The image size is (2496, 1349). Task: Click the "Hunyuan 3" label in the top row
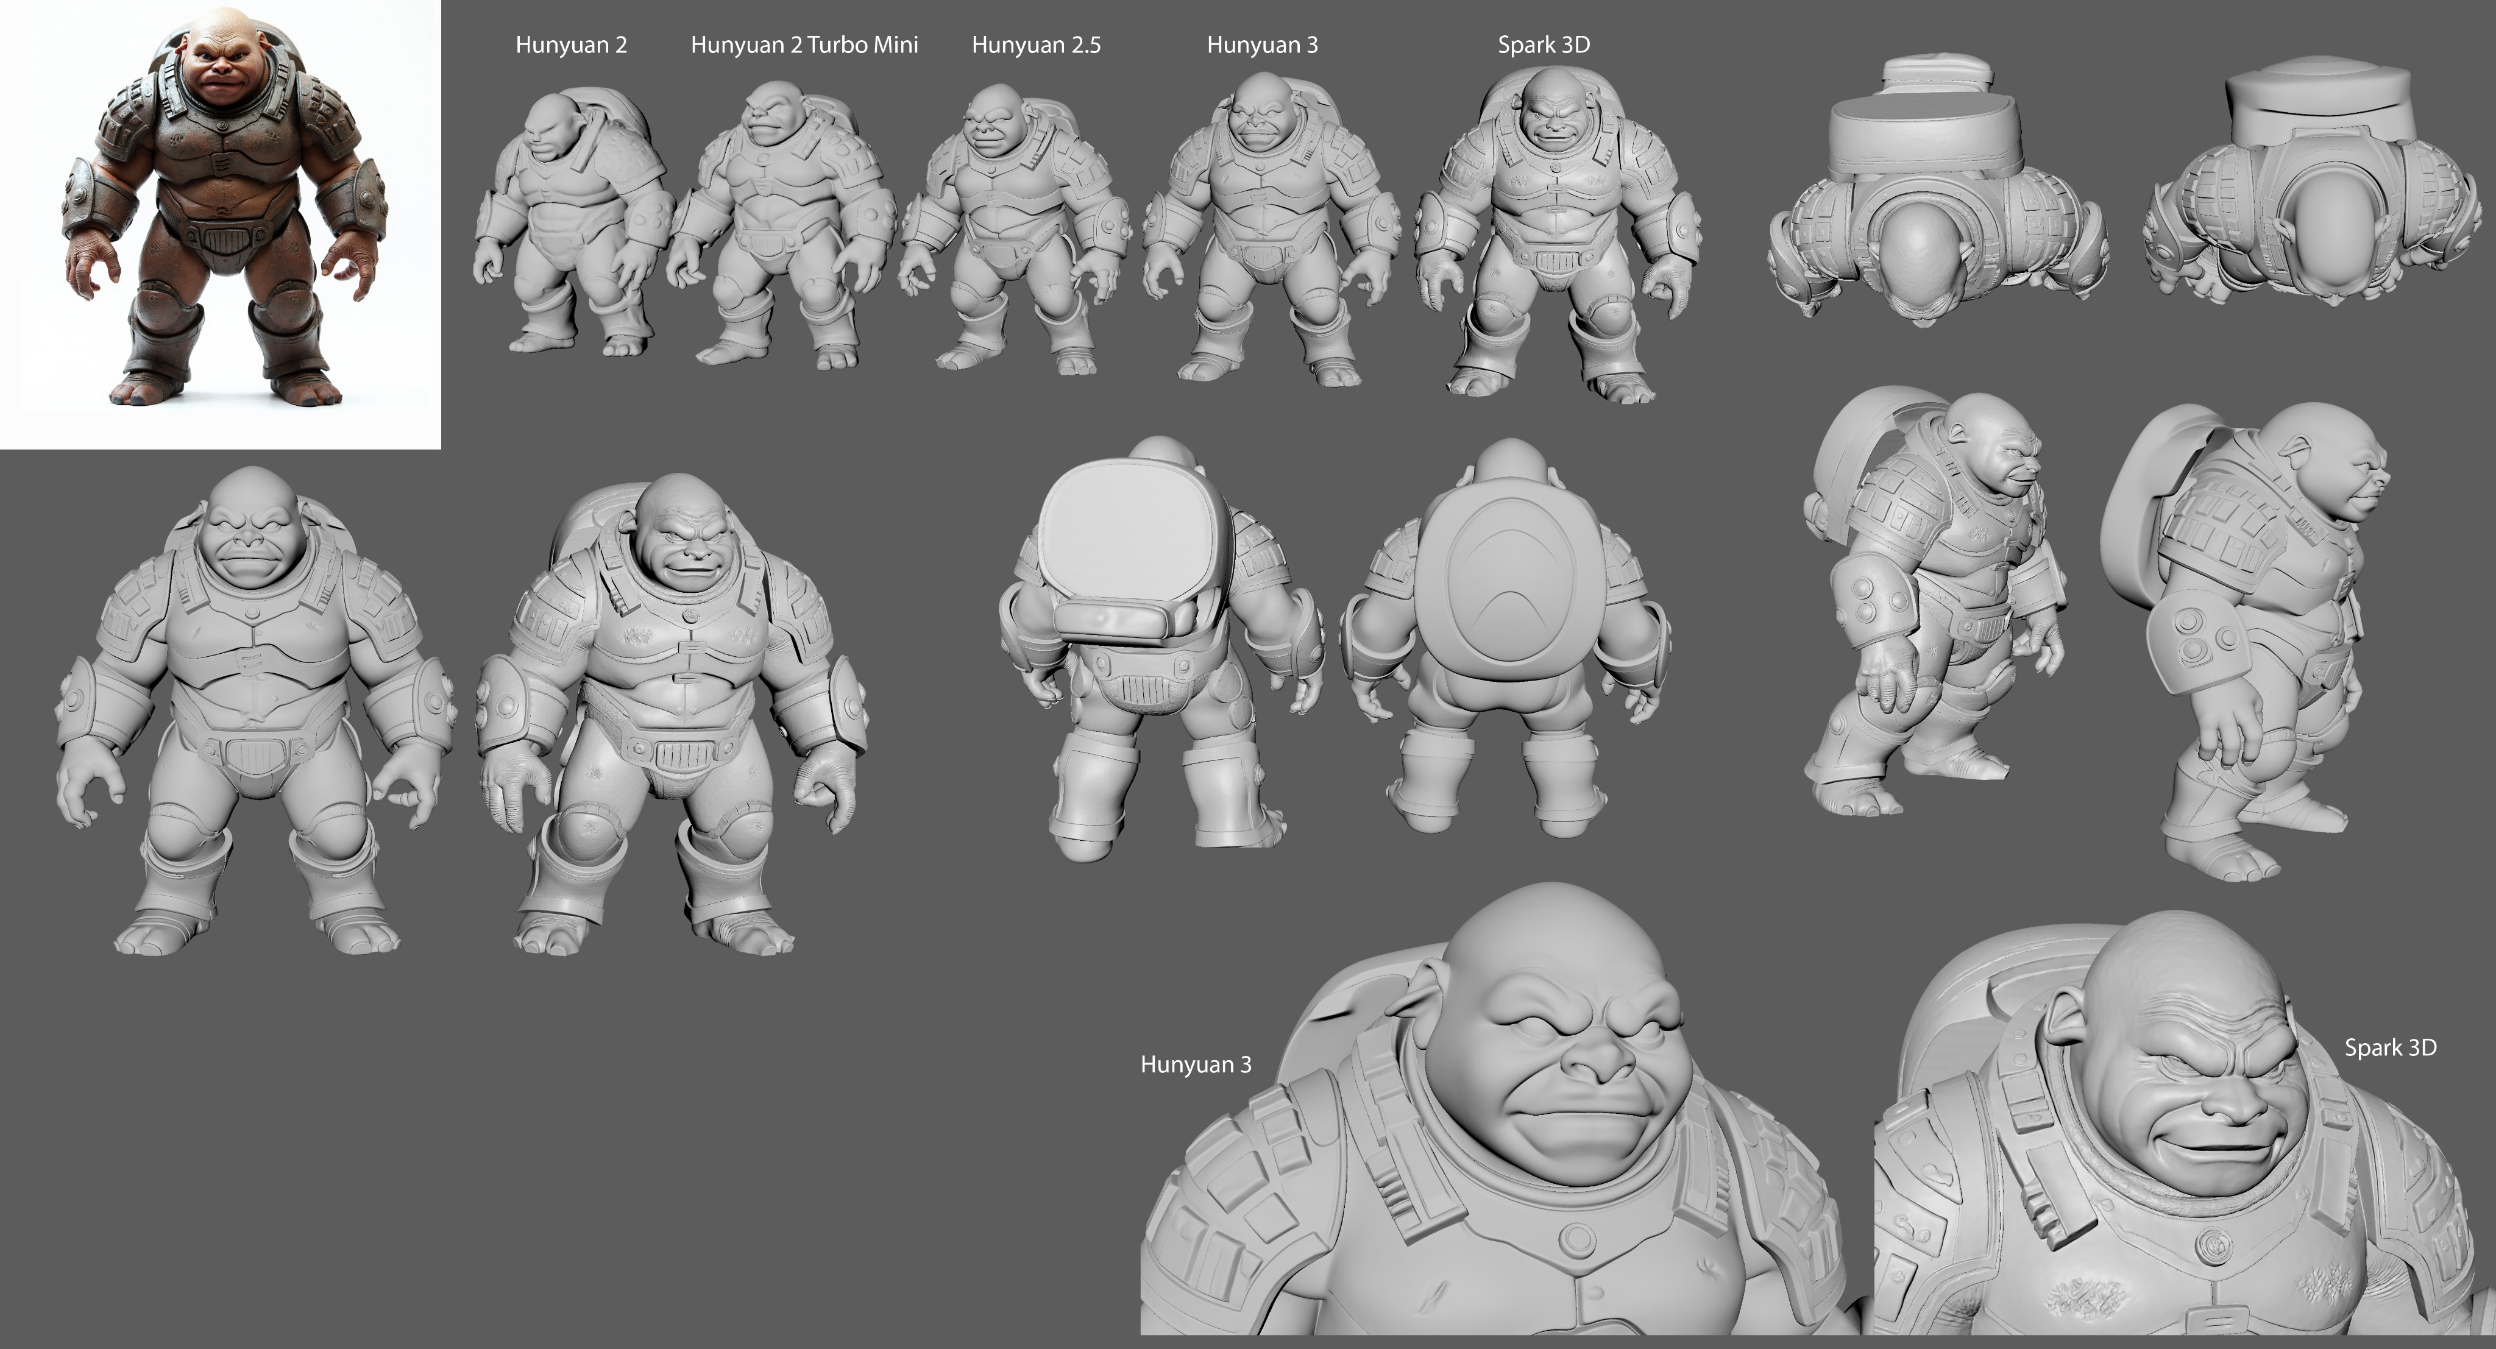click(x=1261, y=44)
